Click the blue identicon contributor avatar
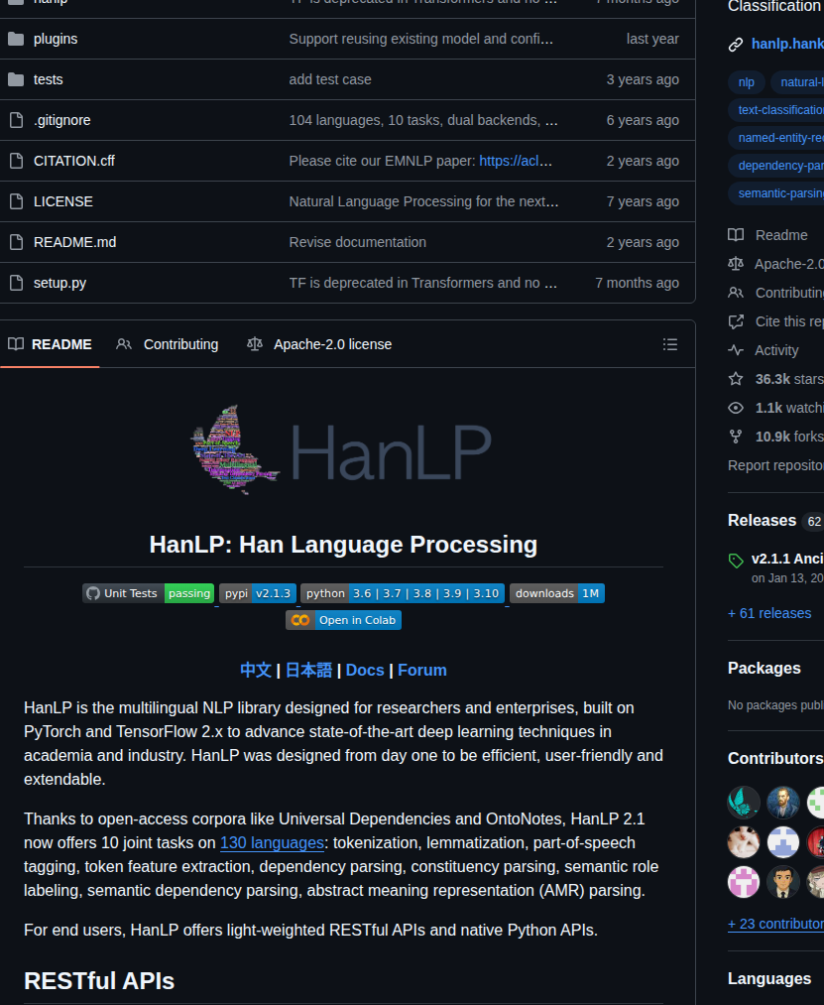Viewport: 824px width, 1005px height. (x=783, y=842)
